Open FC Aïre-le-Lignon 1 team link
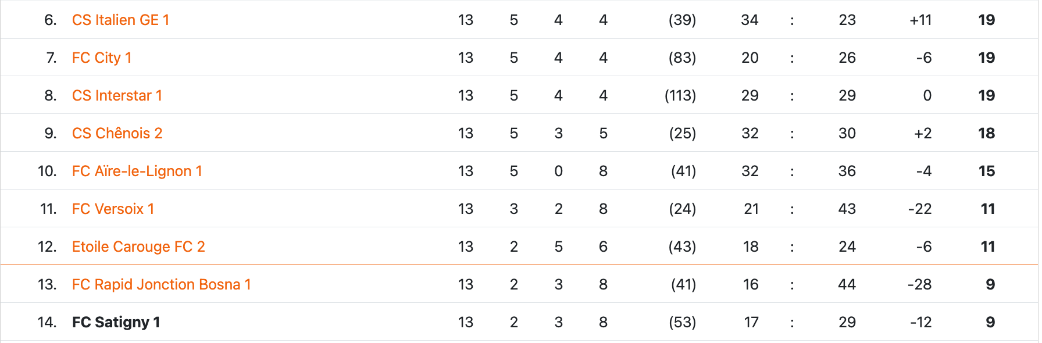 [x=137, y=171]
